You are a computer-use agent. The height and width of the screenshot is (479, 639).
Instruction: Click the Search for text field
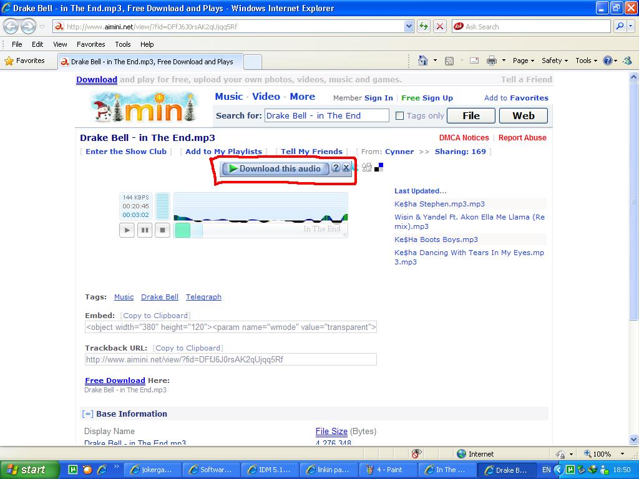click(x=327, y=115)
